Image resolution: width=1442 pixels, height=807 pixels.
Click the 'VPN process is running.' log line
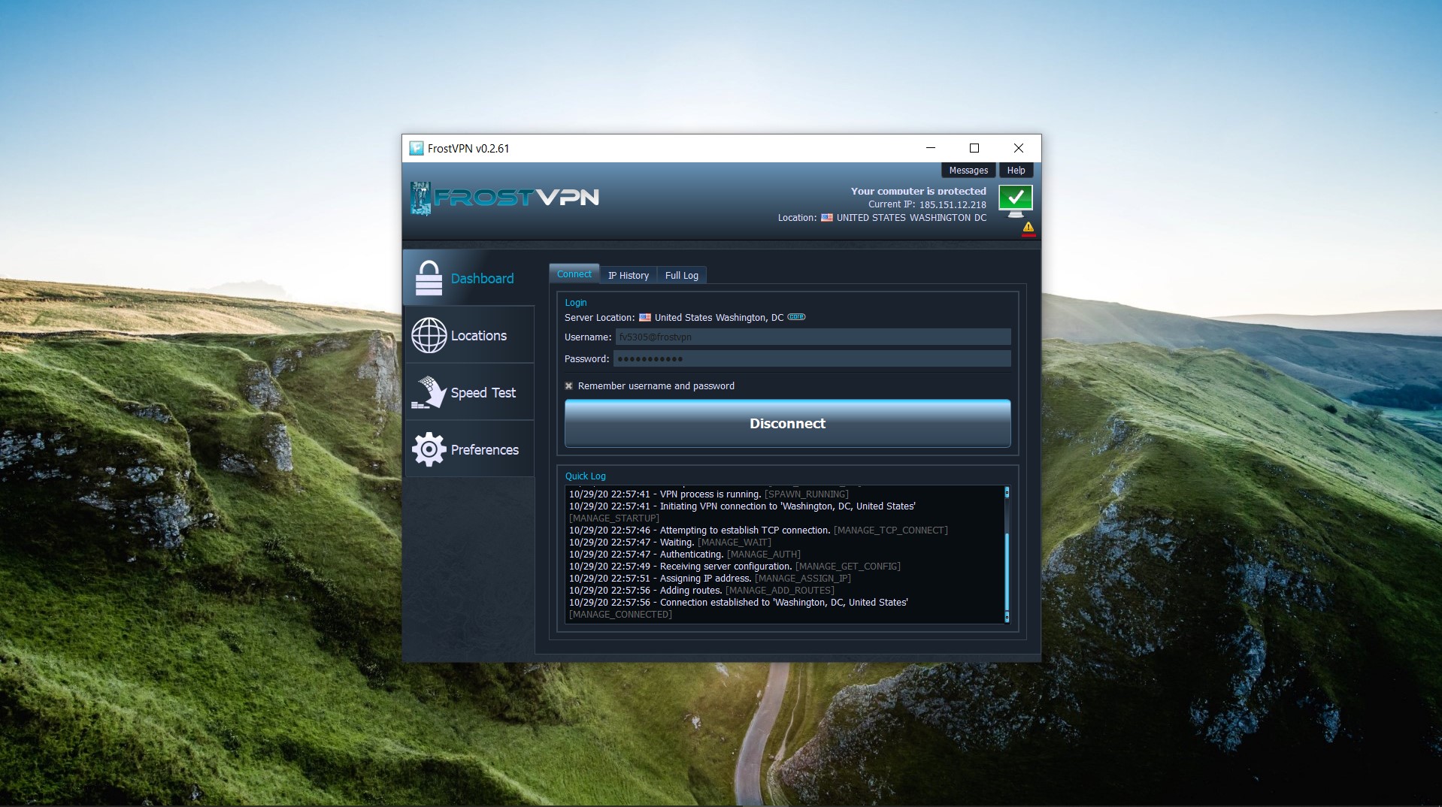[709, 494]
